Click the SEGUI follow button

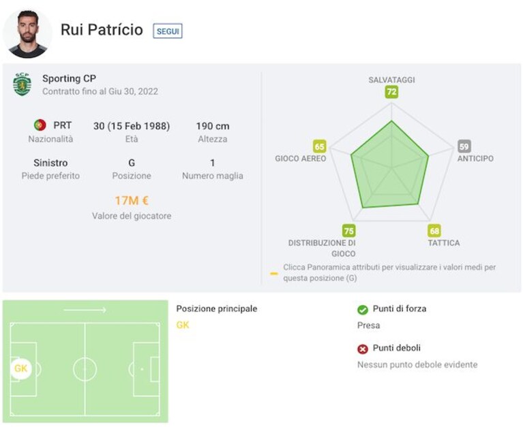coord(168,31)
